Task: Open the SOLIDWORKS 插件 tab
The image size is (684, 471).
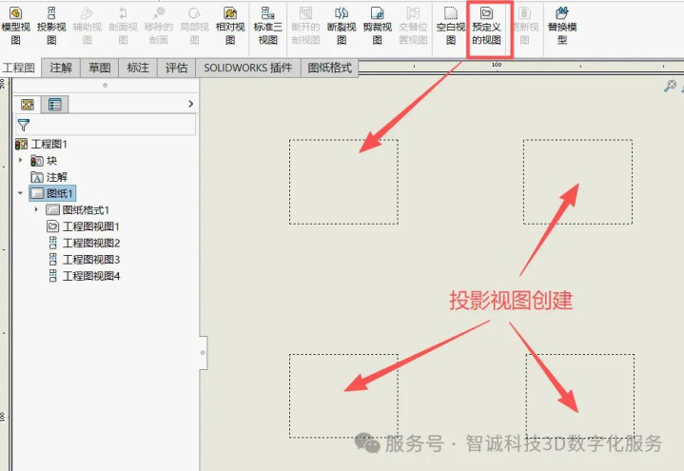Action: (x=247, y=68)
